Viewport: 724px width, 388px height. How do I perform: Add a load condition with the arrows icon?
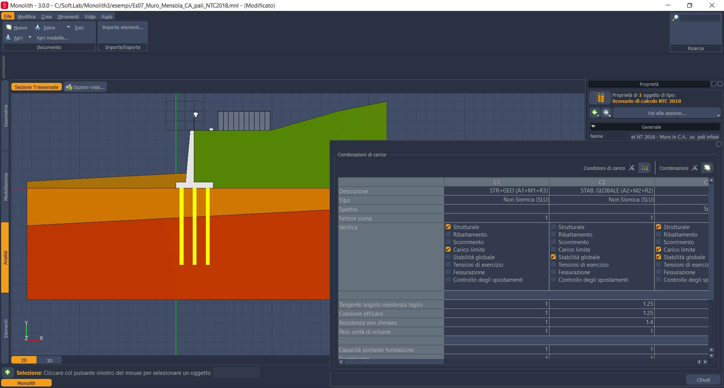[x=644, y=168]
